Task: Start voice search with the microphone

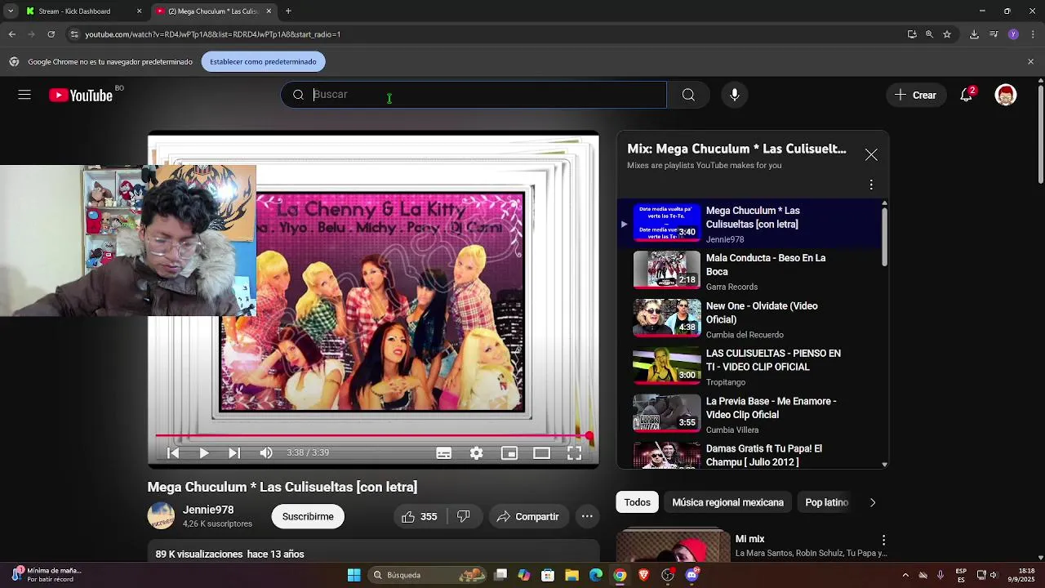Action: 735,95
